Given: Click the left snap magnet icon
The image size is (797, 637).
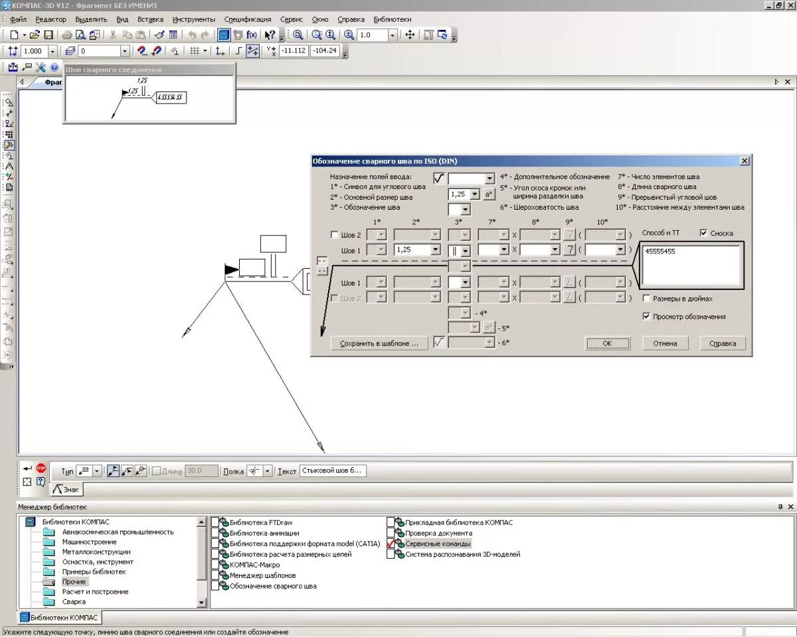Looking at the screenshot, I should [x=141, y=51].
